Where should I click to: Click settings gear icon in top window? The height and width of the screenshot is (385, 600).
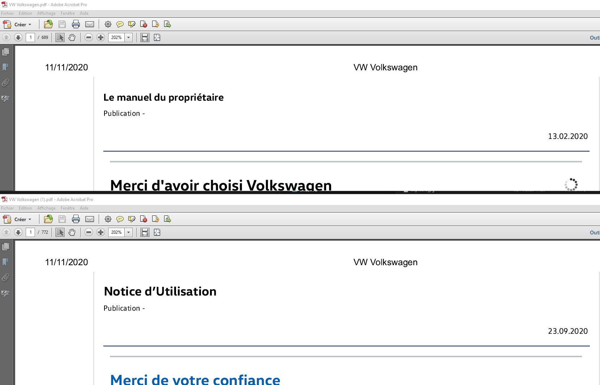point(108,24)
